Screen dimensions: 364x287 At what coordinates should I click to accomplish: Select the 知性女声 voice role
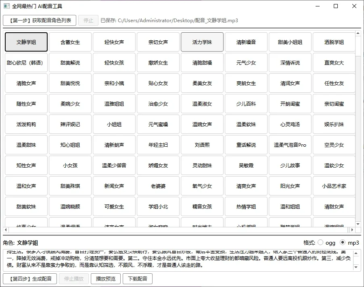26,165
